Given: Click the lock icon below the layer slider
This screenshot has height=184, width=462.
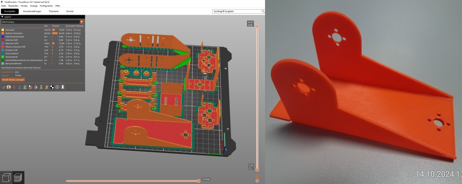Looking at the screenshot, I should tap(257, 177).
